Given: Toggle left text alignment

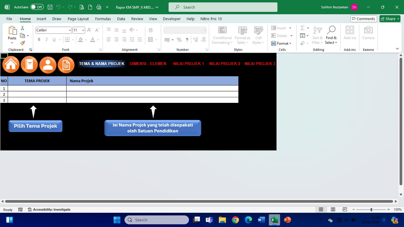Looking at the screenshot, I should pos(109,39).
